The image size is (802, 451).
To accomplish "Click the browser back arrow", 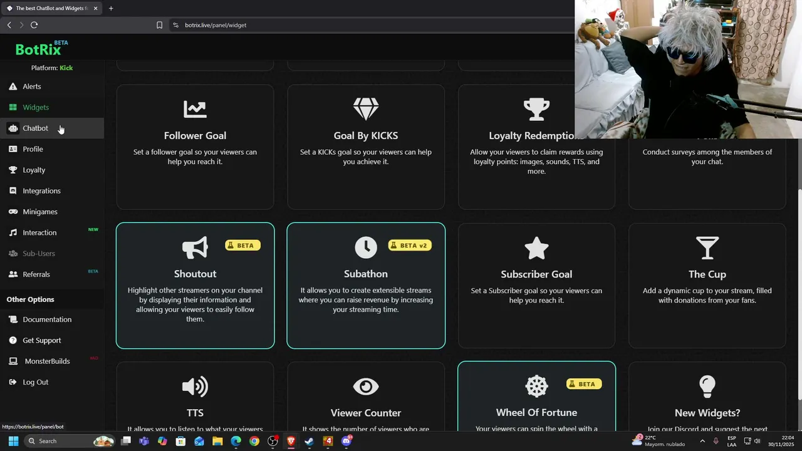I will click(9, 25).
